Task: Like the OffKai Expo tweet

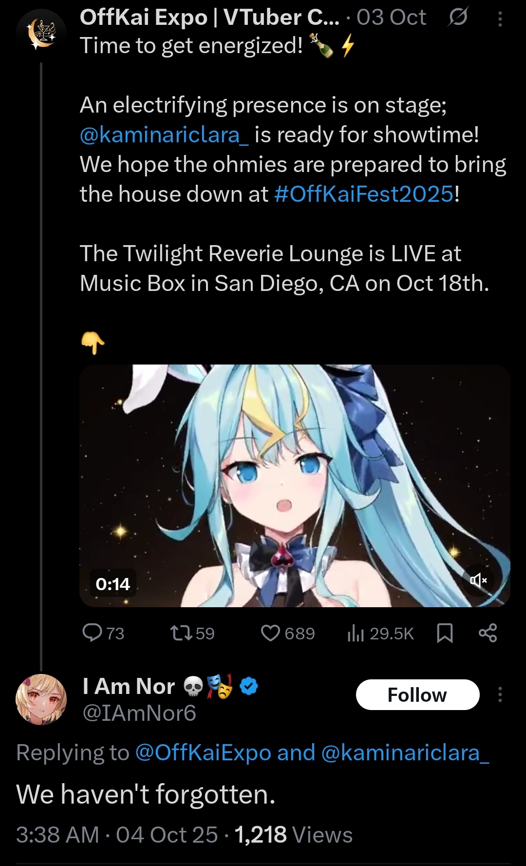Action: (270, 633)
